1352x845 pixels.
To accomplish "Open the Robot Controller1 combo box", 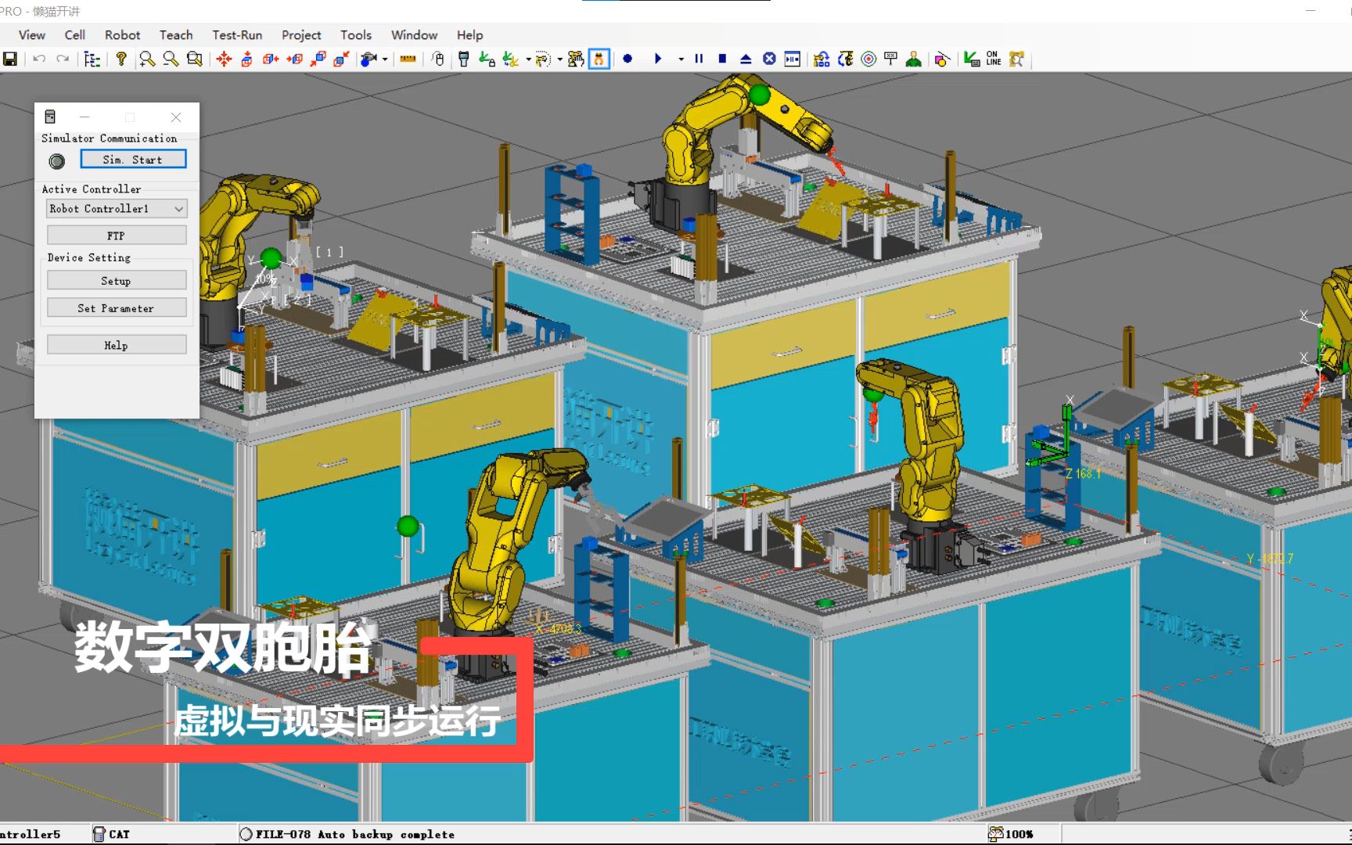I will [x=117, y=209].
